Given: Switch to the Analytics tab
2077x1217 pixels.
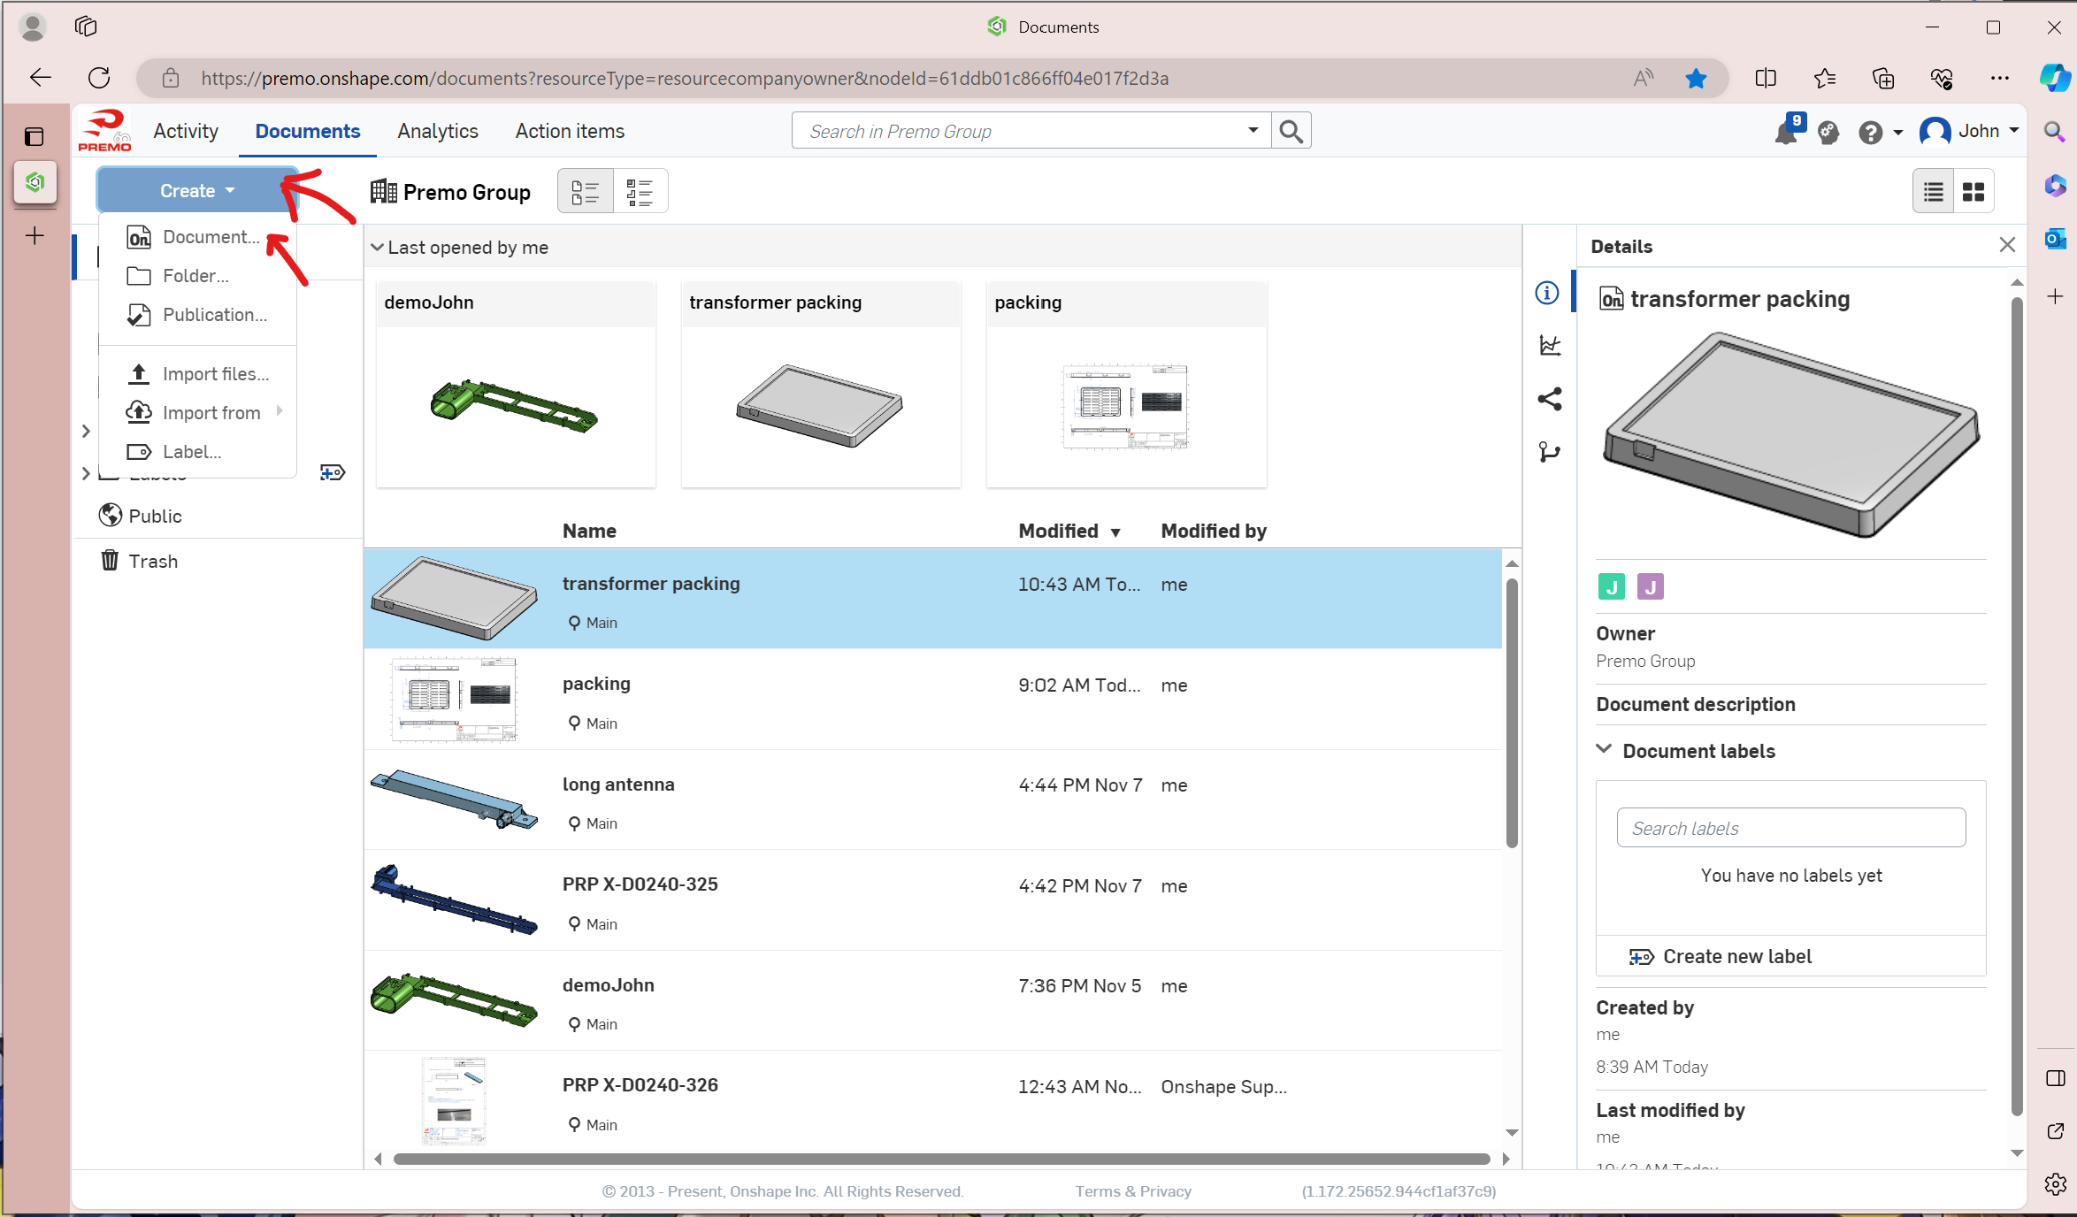Looking at the screenshot, I should pyautogui.click(x=437, y=131).
